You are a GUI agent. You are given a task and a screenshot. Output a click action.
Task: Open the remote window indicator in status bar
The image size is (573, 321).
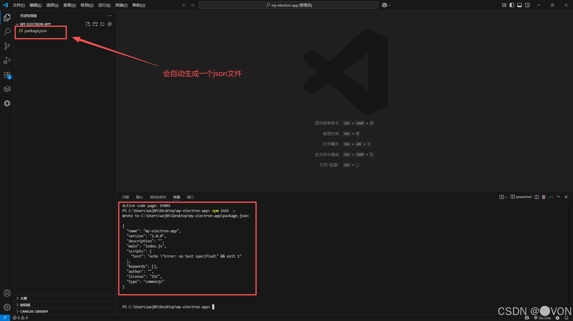pos(5,318)
